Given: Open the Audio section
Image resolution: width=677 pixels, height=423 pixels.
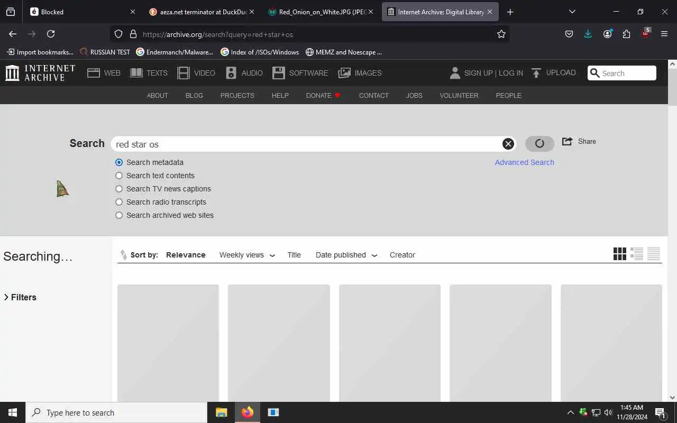Looking at the screenshot, I should [x=244, y=73].
